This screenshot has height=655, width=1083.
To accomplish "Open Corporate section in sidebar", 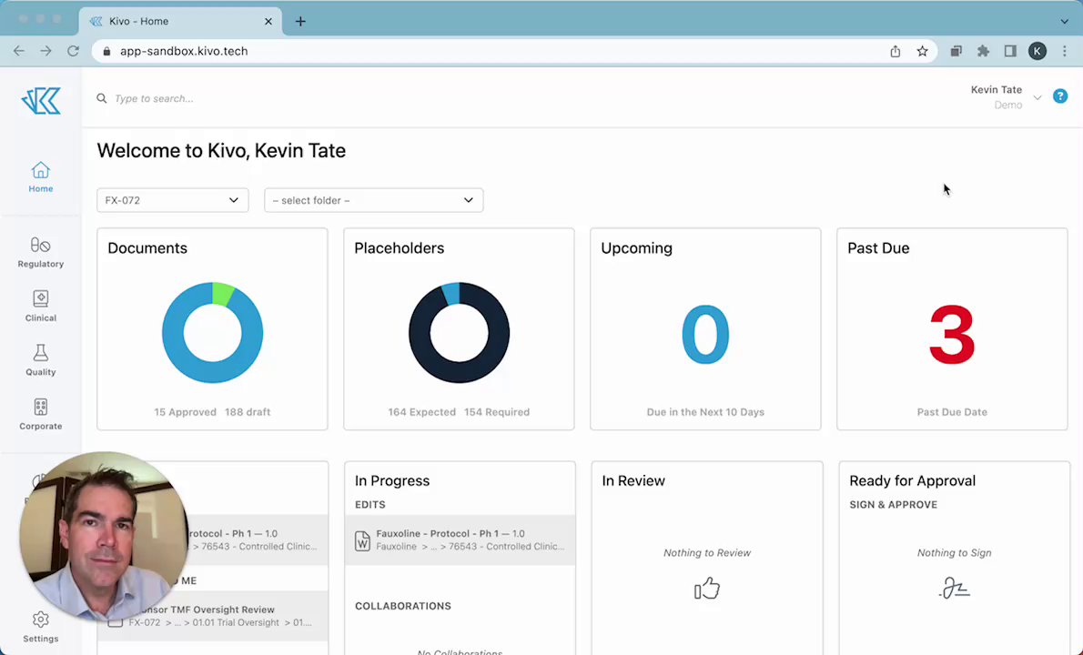I will click(40, 414).
